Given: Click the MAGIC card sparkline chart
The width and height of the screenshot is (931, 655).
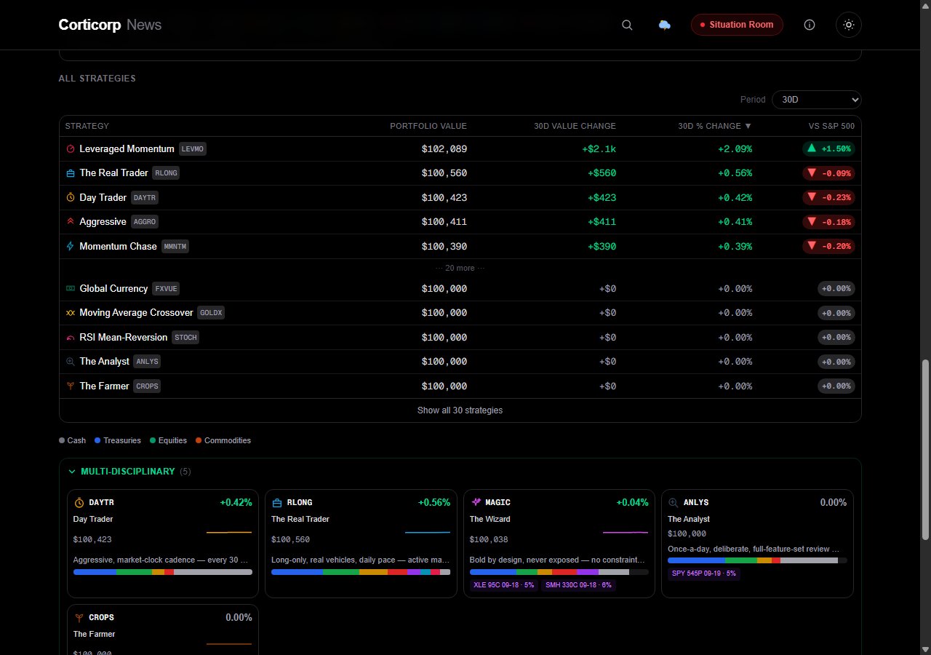Looking at the screenshot, I should (x=626, y=533).
